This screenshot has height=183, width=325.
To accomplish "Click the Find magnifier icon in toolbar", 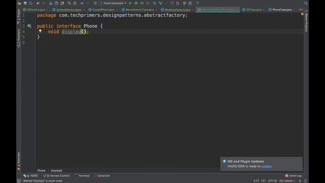I will [69, 4].
